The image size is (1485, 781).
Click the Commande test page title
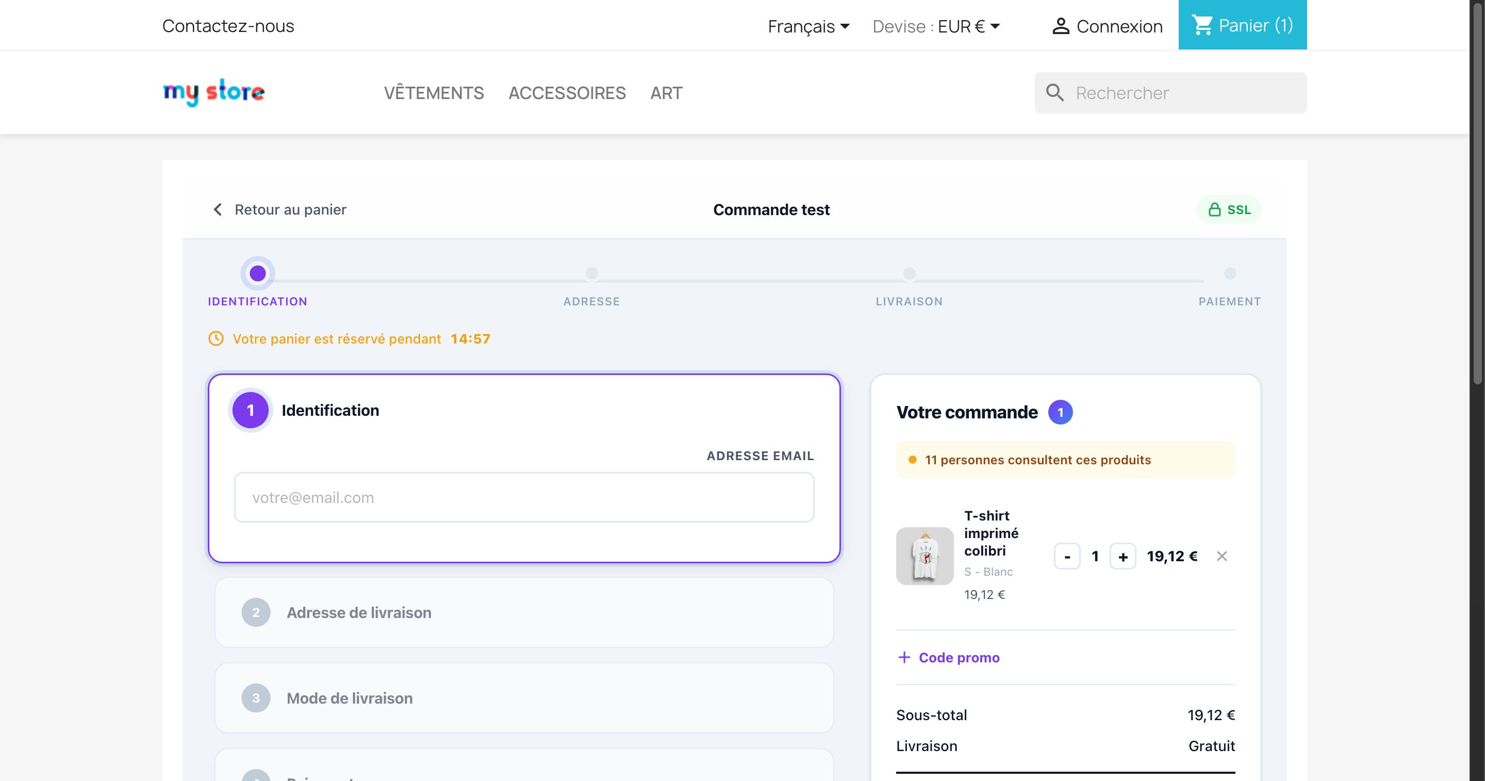pos(771,209)
